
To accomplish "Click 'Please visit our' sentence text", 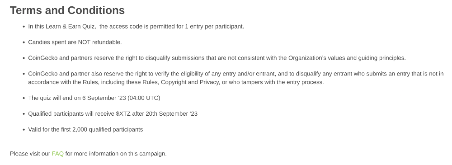I will tap(30, 154).
